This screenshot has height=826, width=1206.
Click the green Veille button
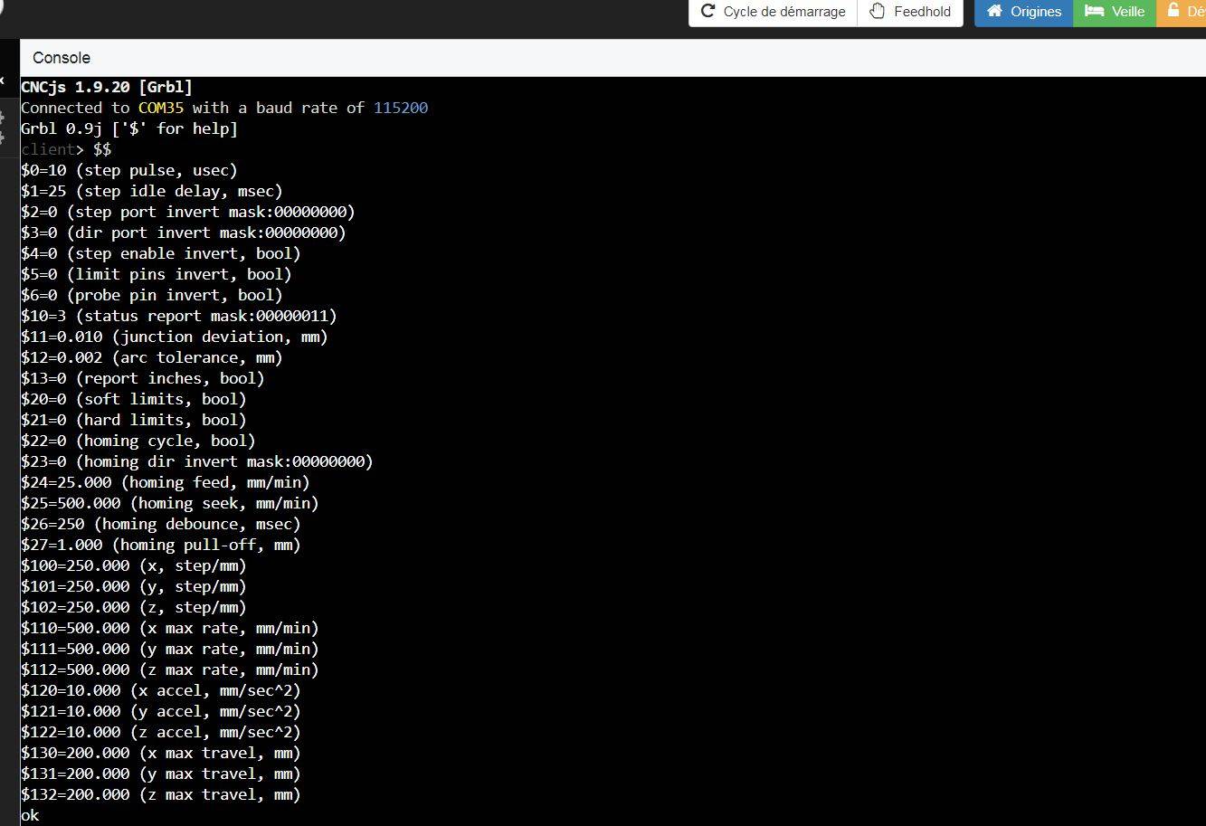tap(1115, 12)
